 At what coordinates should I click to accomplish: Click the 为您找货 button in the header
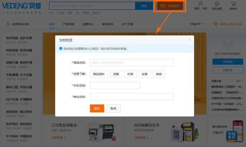tap(170, 6)
